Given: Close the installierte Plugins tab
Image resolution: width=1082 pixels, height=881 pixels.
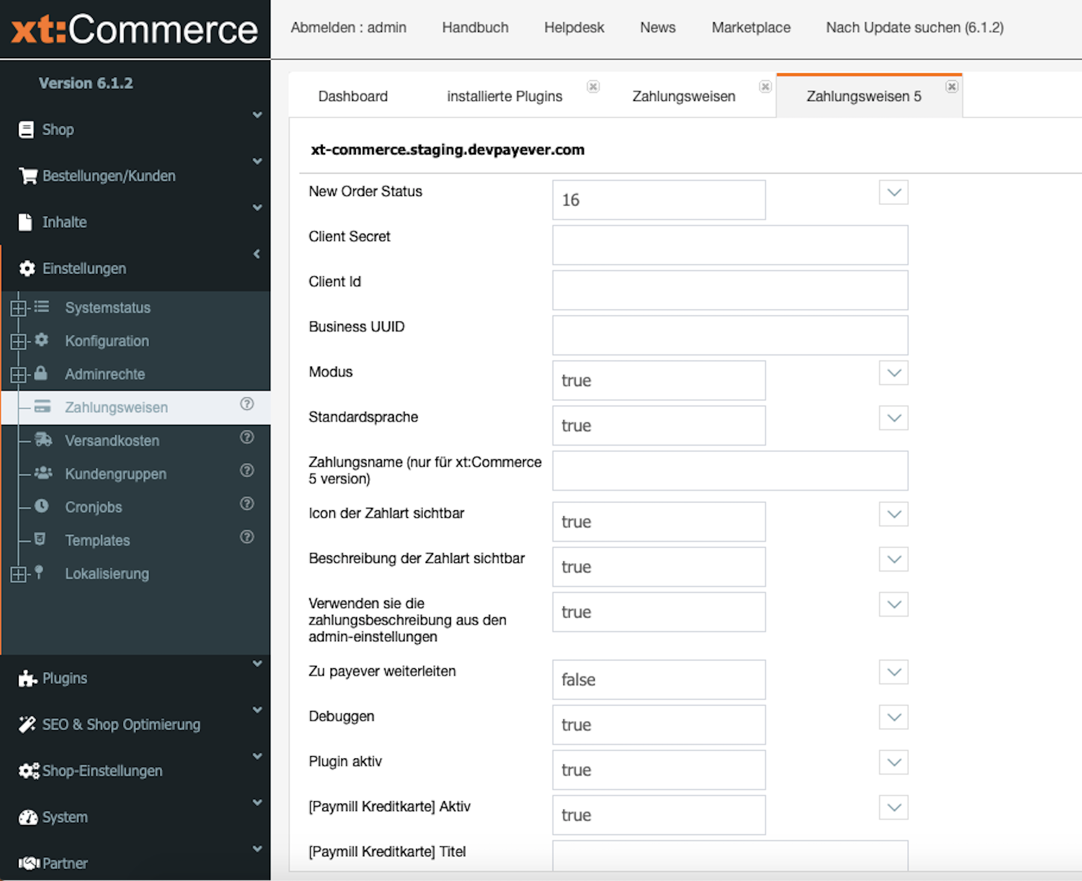Looking at the screenshot, I should (x=593, y=87).
